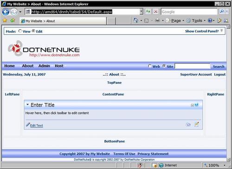Open the Admin menu item
The height and width of the screenshot is (169, 232).
44,66
